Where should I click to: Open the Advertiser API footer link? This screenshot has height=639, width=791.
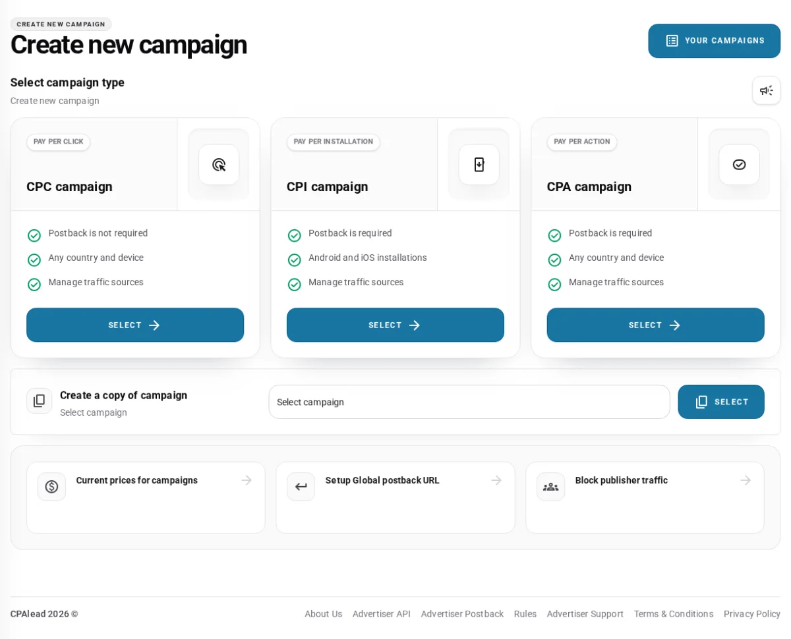pos(382,614)
